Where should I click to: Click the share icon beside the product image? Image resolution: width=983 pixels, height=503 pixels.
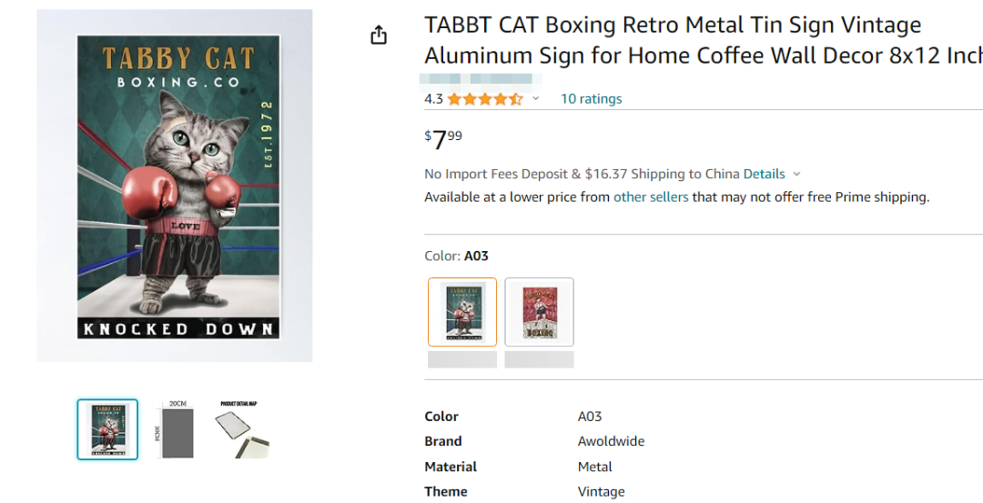point(379,35)
